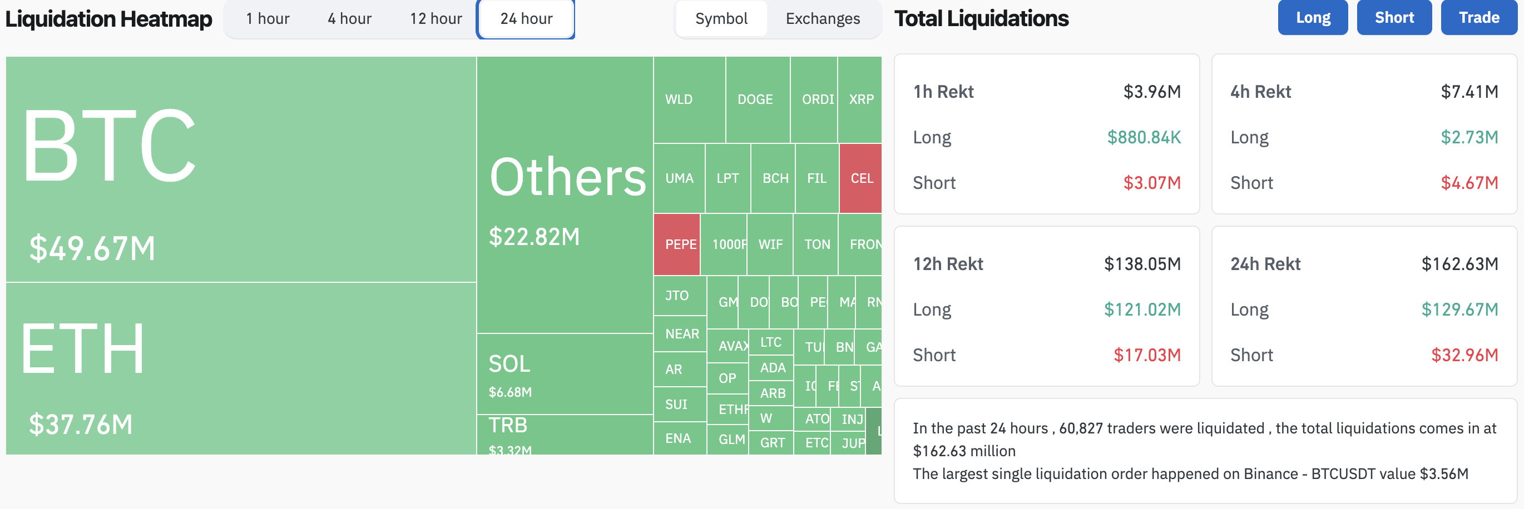The width and height of the screenshot is (1524, 509).
Task: Click the red PEPE tile
Action: tap(677, 244)
